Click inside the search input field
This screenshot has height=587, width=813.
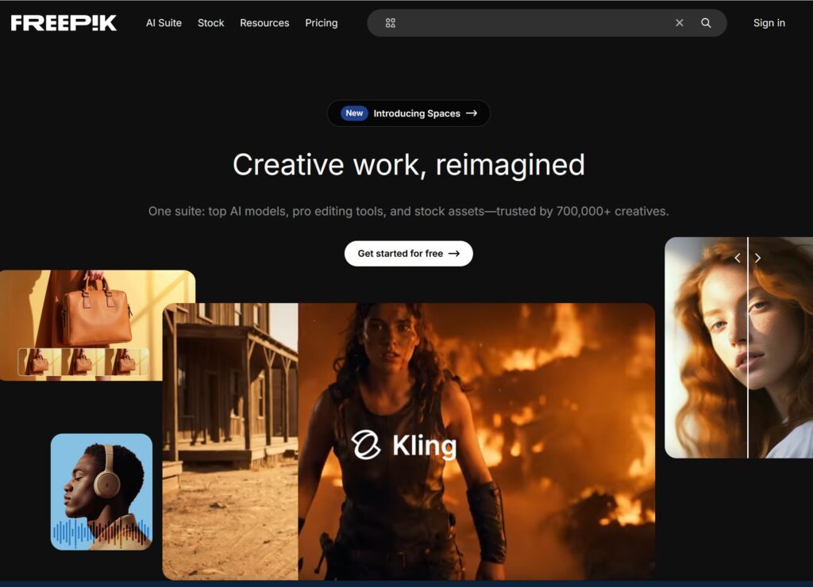point(532,23)
